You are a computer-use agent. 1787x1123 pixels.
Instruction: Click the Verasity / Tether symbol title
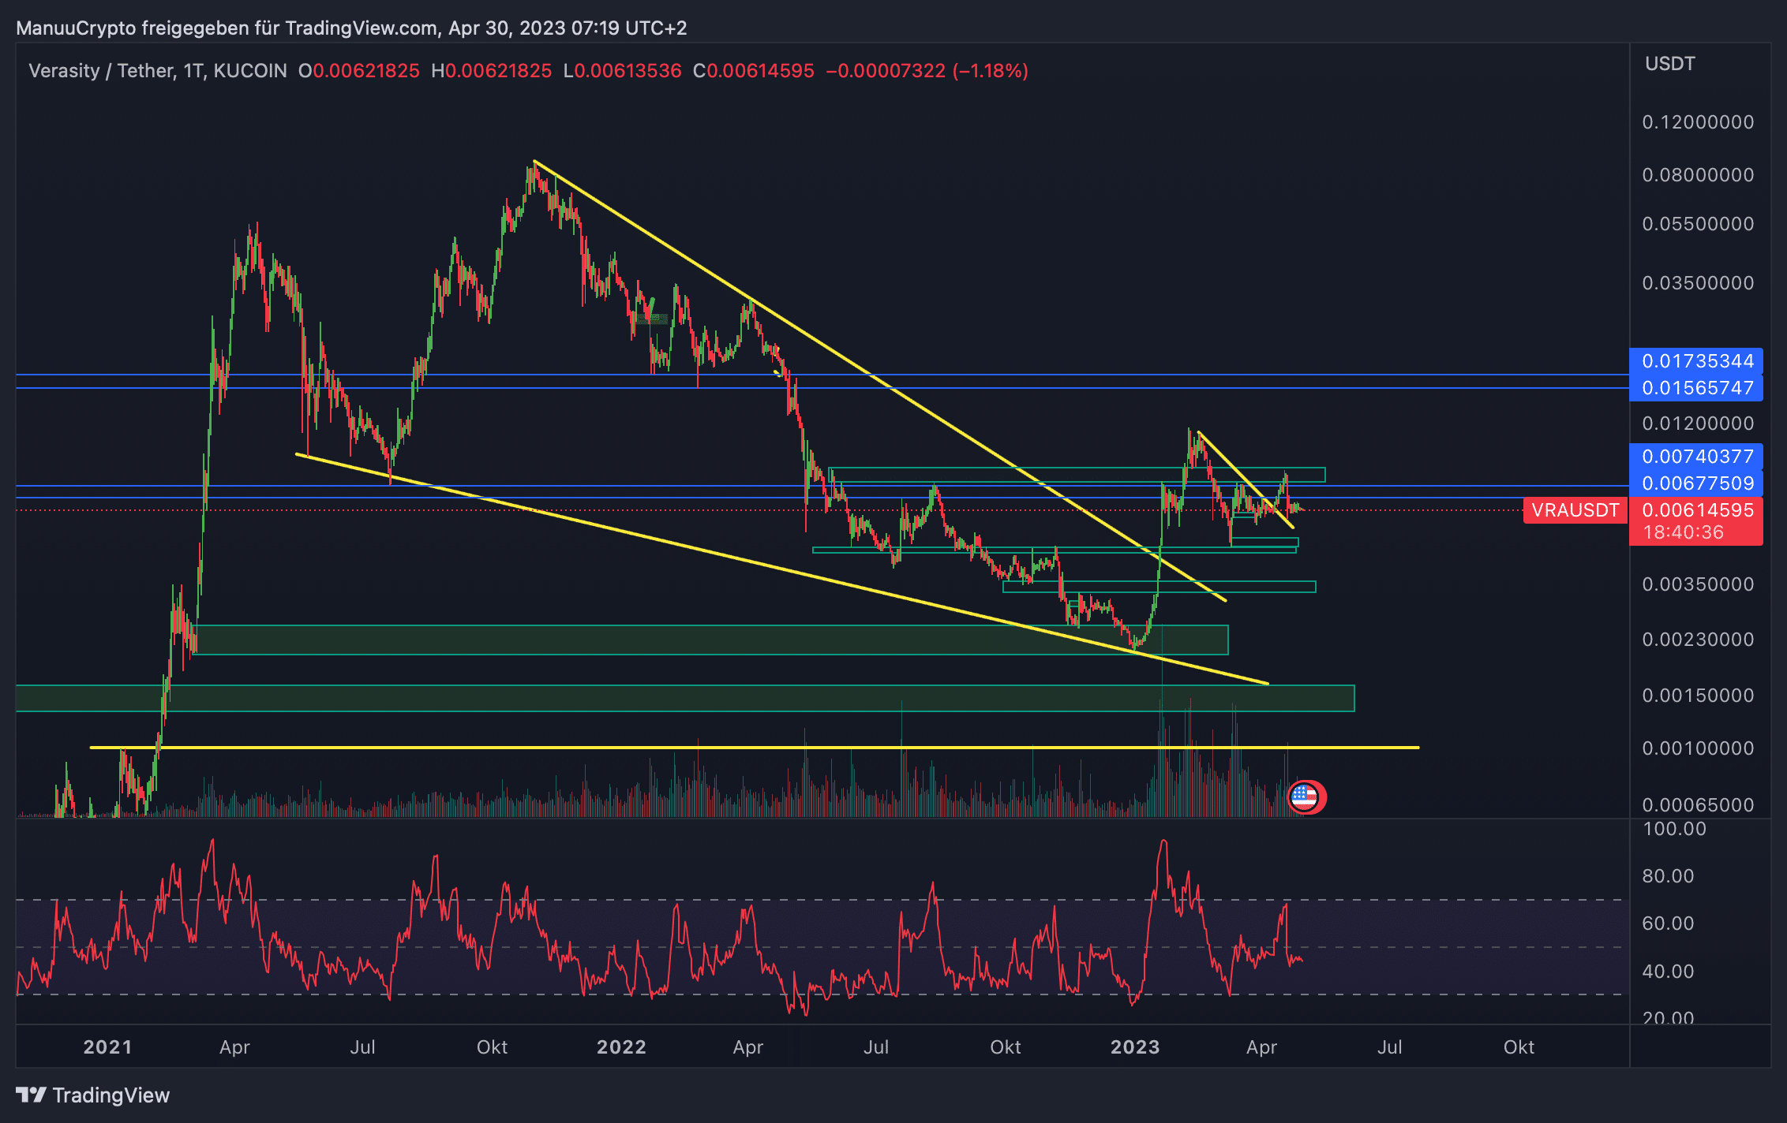click(x=102, y=71)
